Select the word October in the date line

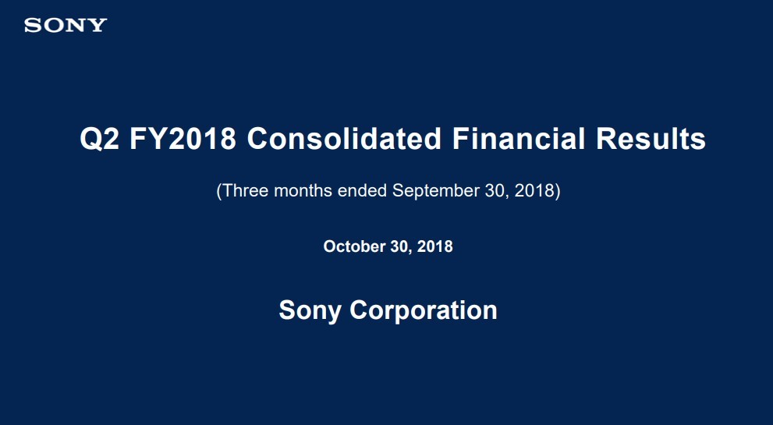(354, 246)
